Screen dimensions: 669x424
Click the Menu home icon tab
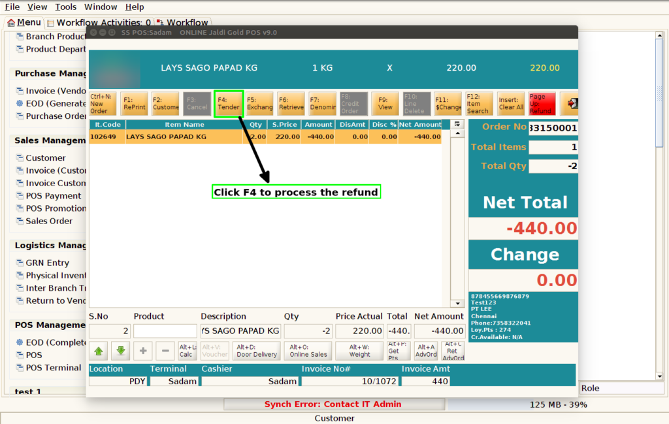pos(24,22)
